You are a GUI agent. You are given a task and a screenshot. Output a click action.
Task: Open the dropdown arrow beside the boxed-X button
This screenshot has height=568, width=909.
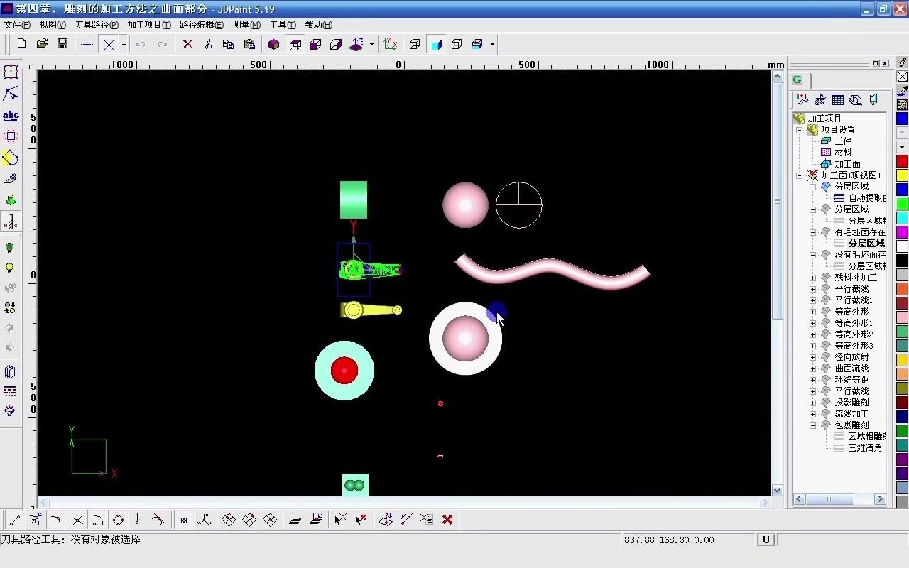tap(124, 44)
